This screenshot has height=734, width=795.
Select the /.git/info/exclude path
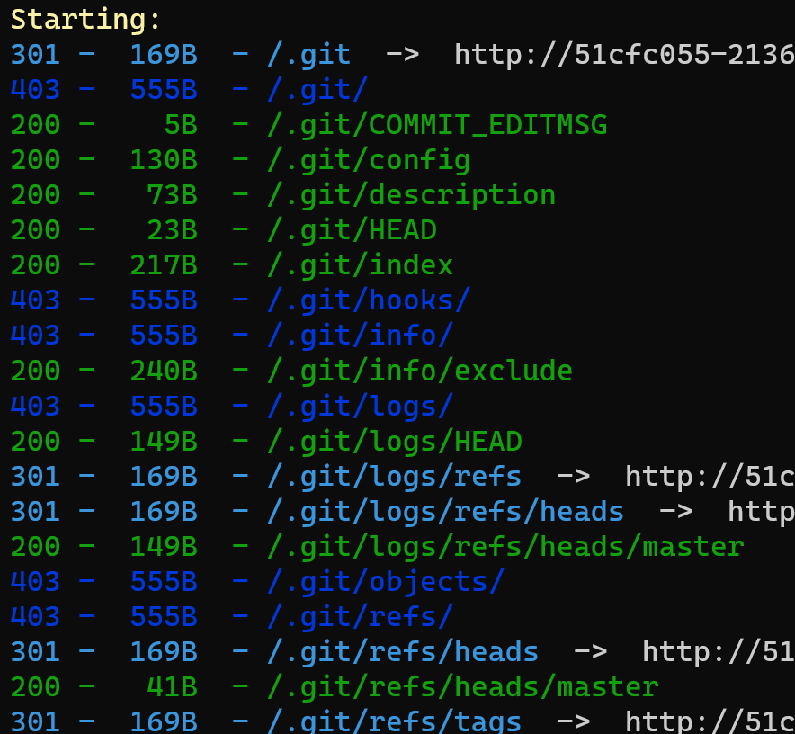420,371
